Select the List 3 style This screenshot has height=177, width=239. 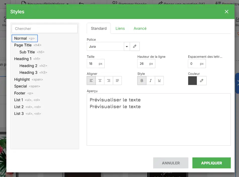27,114
